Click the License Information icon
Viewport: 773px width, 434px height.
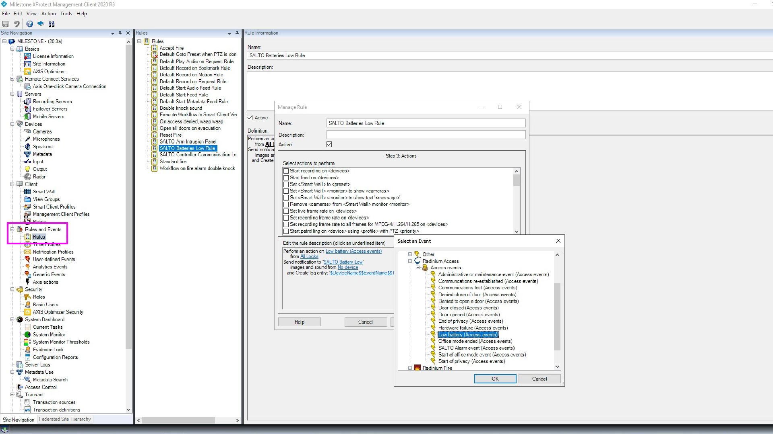pyautogui.click(x=28, y=56)
